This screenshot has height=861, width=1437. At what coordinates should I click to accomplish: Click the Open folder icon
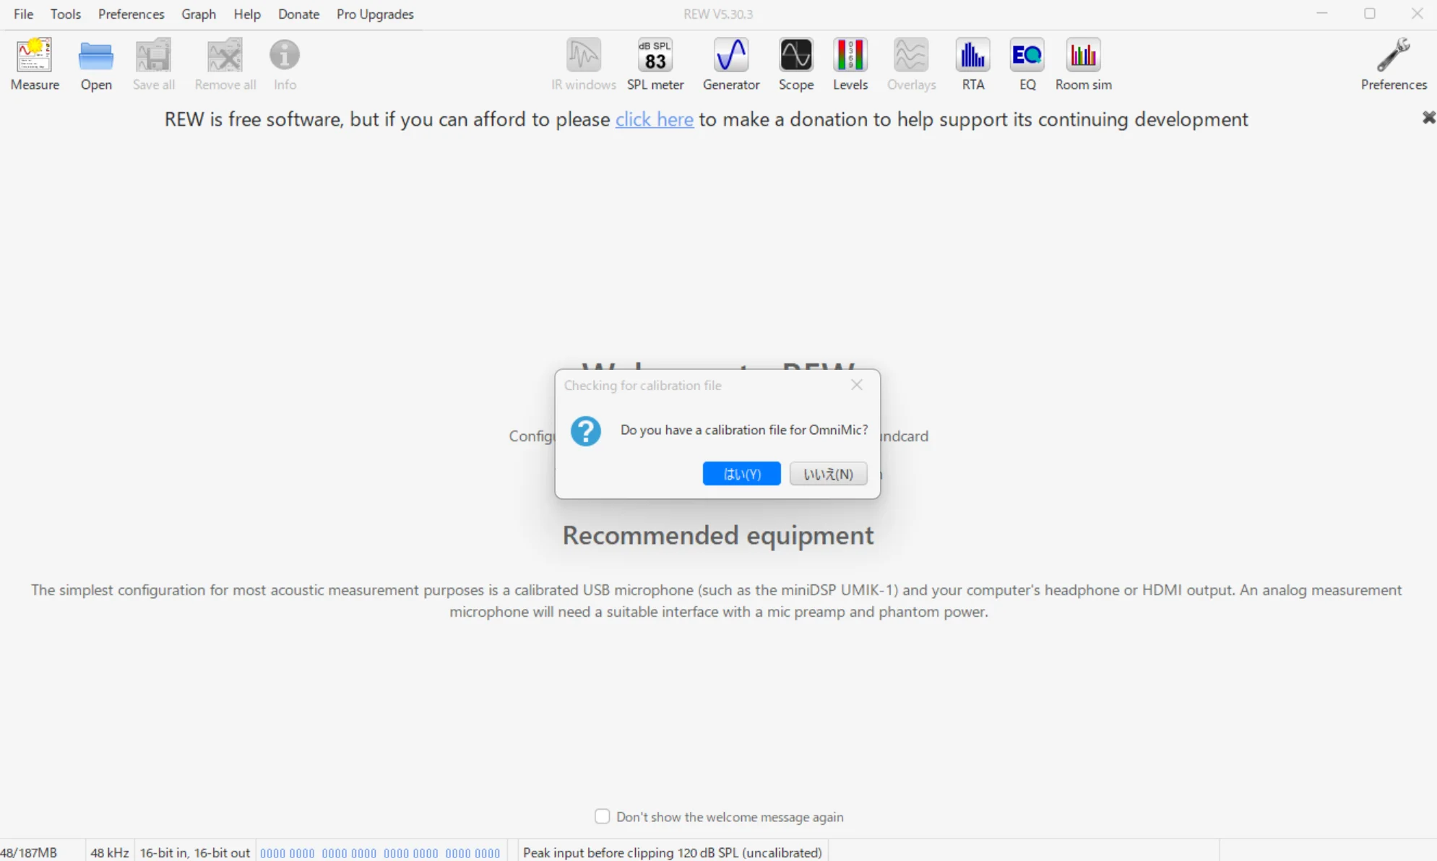pyautogui.click(x=95, y=64)
